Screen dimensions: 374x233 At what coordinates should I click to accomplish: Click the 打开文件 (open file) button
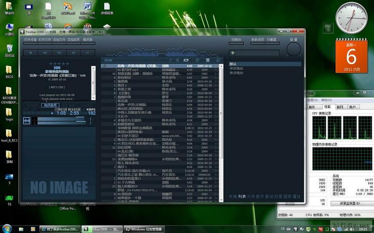(x=45, y=40)
